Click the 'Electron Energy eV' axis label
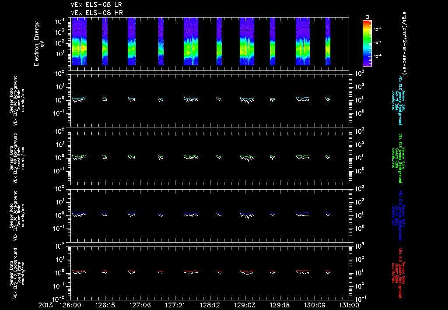The width and height of the screenshot is (448, 310). point(38,44)
